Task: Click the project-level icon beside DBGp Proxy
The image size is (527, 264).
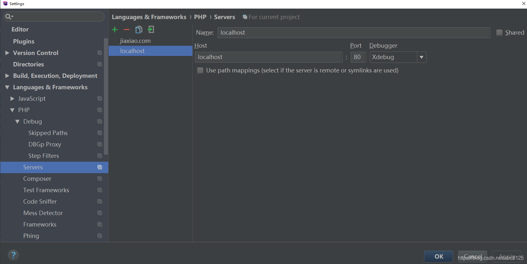Action: click(x=100, y=144)
